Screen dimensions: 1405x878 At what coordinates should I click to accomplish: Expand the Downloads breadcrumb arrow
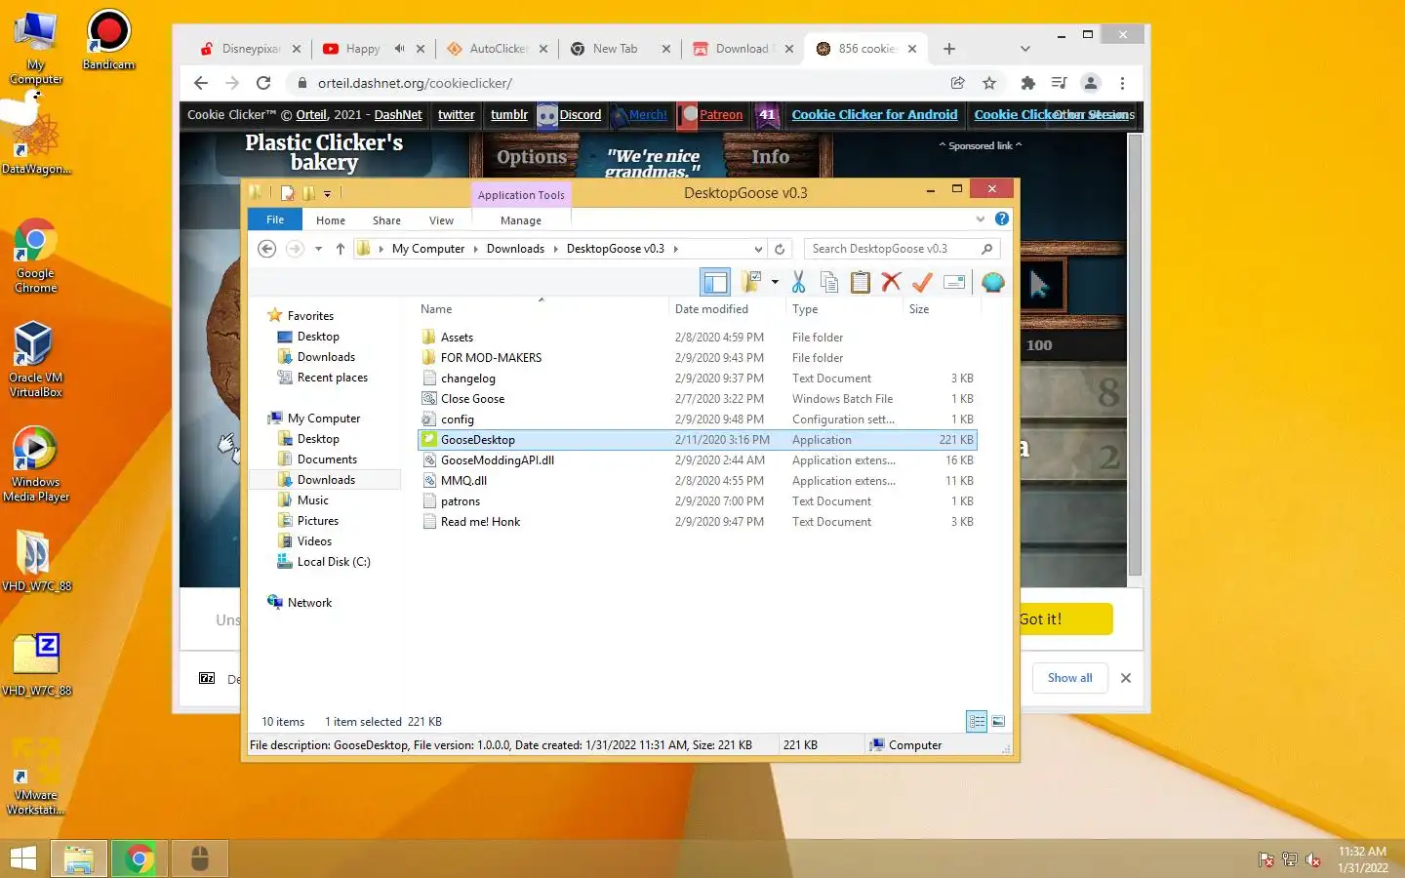(x=556, y=249)
